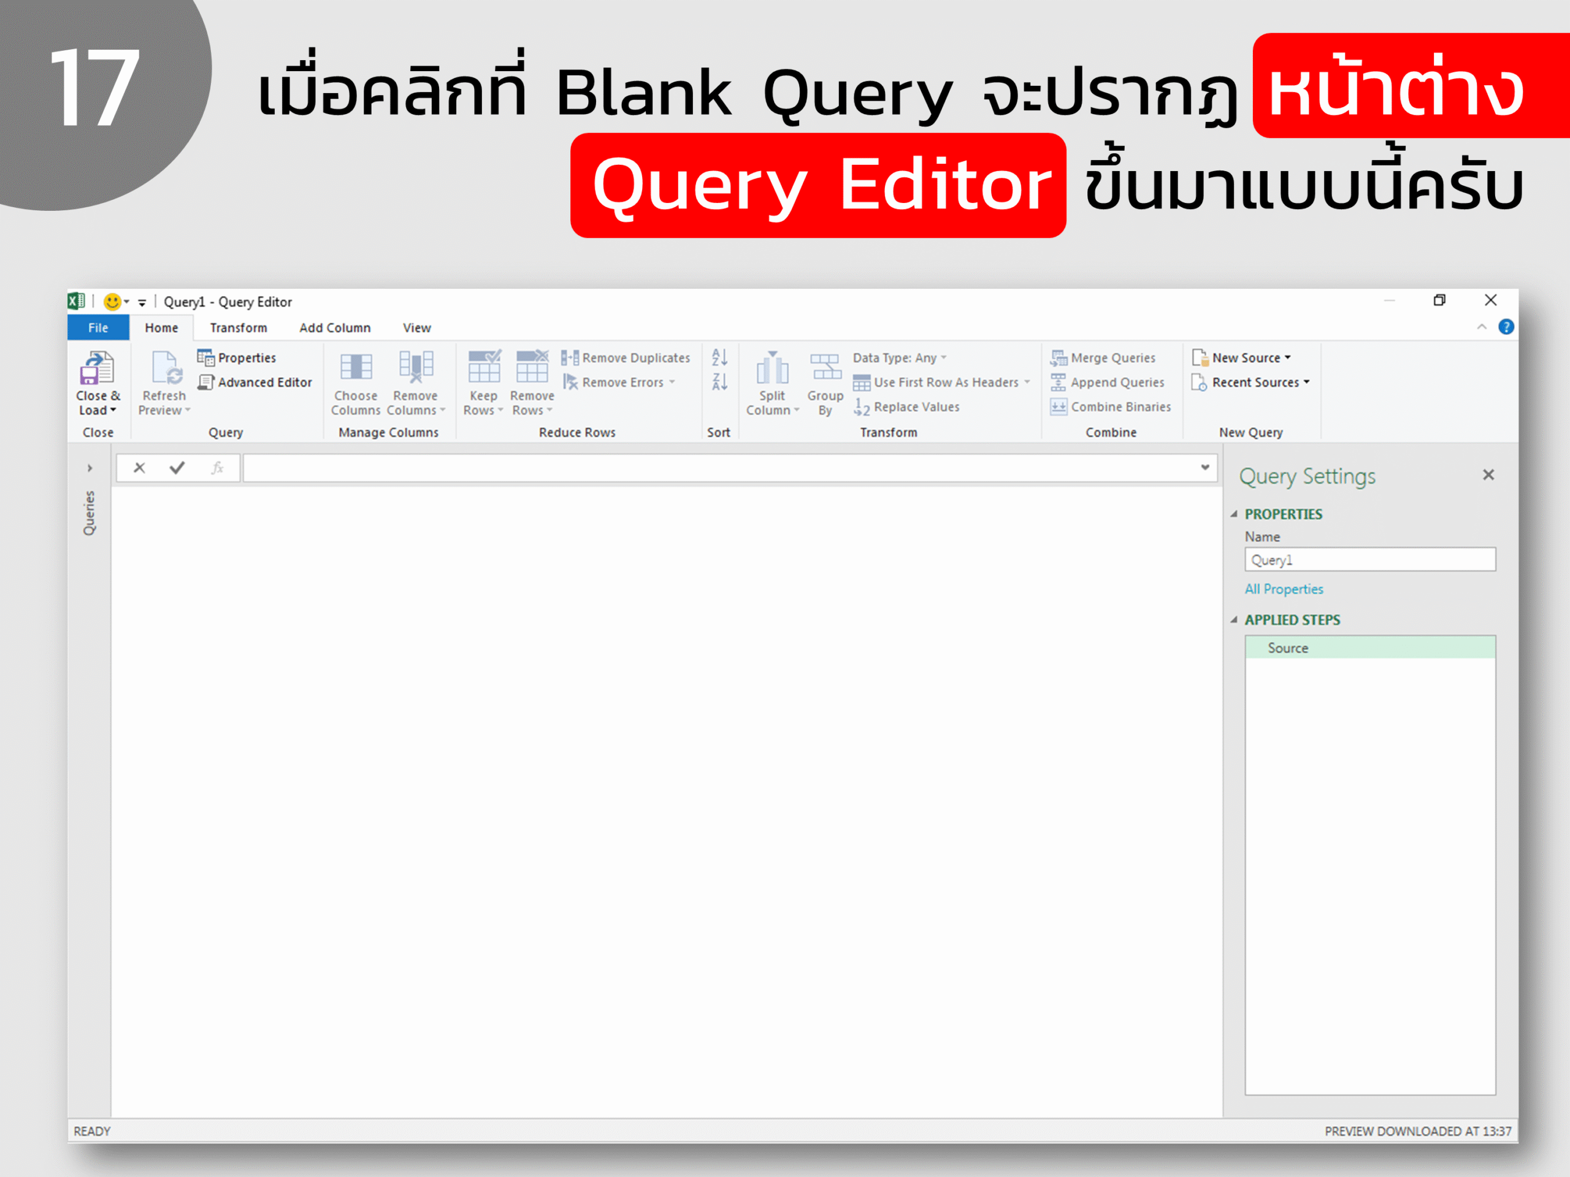Click the smiley feedback icon in title bar

[x=112, y=302]
